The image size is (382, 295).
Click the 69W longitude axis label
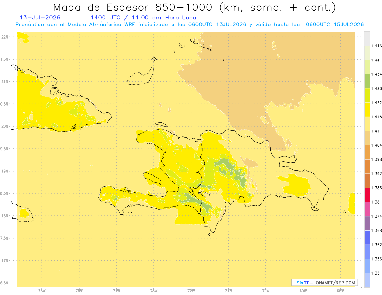click(303, 291)
